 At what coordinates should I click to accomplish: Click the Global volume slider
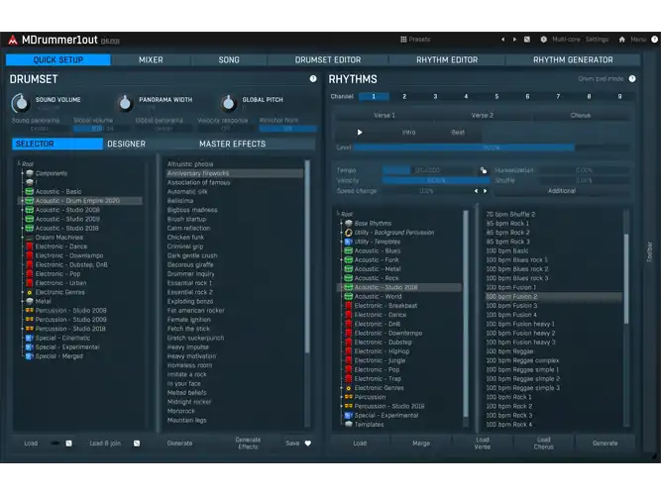[x=100, y=129]
